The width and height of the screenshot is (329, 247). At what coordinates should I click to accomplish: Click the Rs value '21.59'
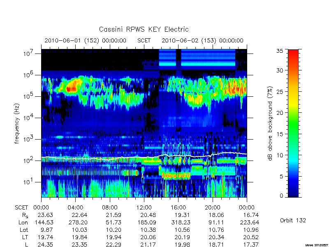(x=114, y=215)
